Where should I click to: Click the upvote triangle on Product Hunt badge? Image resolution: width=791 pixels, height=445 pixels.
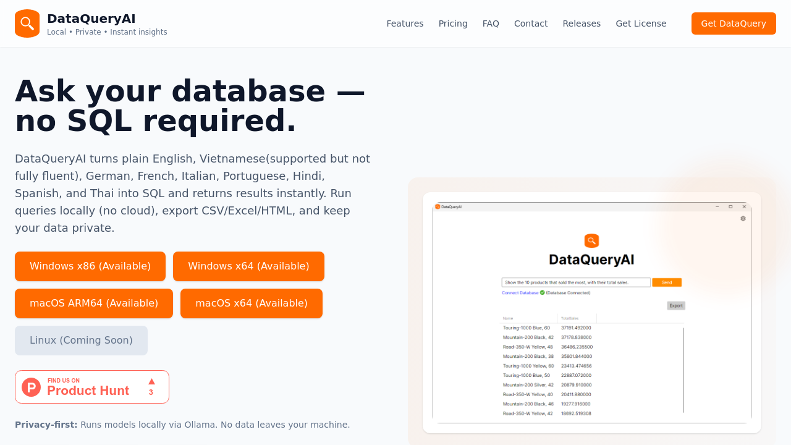(150, 382)
